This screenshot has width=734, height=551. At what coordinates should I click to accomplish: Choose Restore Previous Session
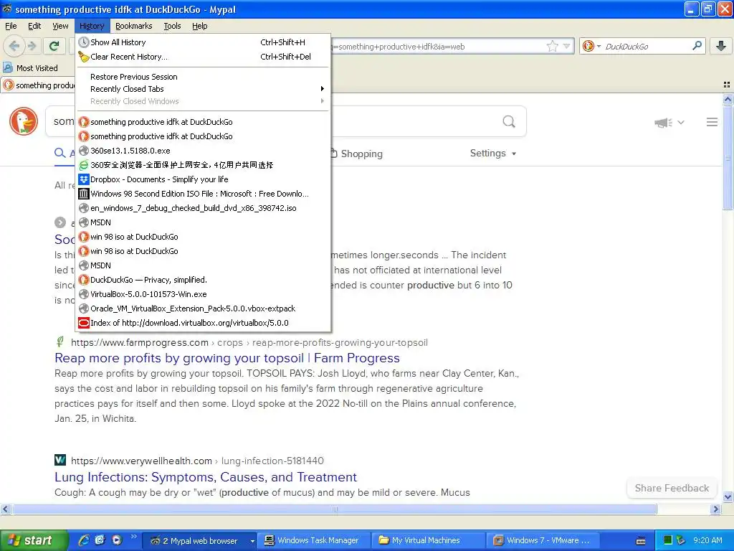tap(203, 77)
